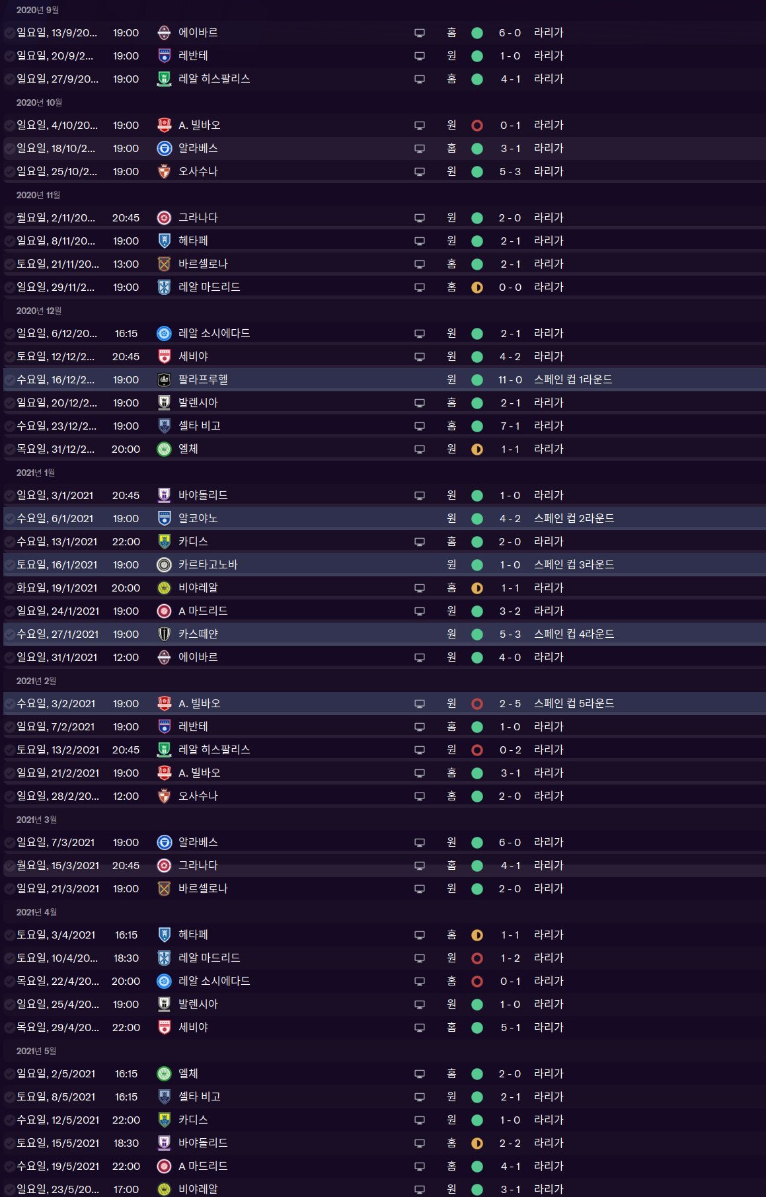Click the 레반테 crest in the 20/9 row
The height and width of the screenshot is (1197, 766).
click(164, 56)
